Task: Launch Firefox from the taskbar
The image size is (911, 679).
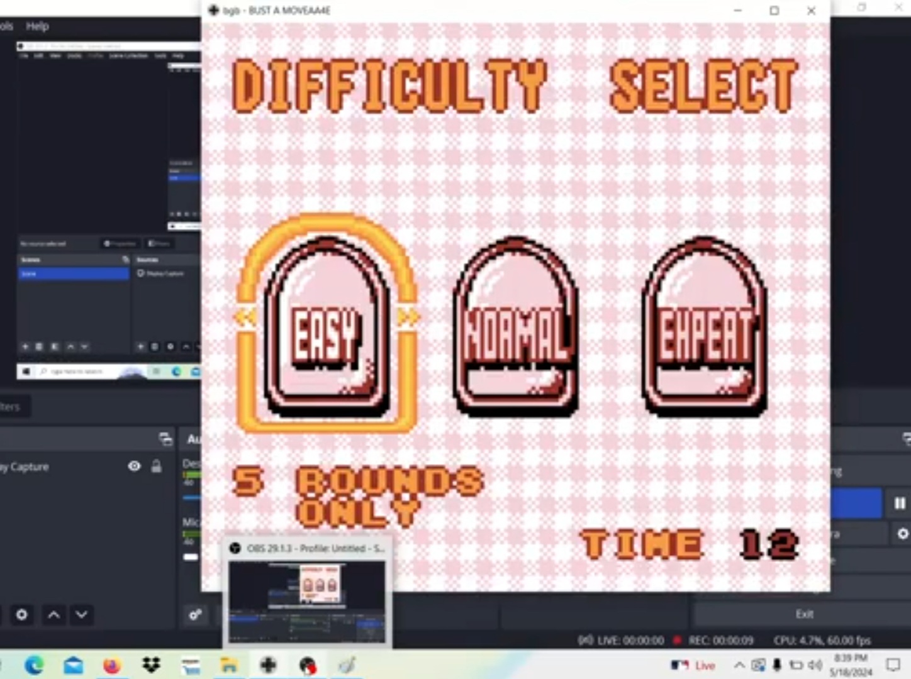Action: [x=112, y=665]
